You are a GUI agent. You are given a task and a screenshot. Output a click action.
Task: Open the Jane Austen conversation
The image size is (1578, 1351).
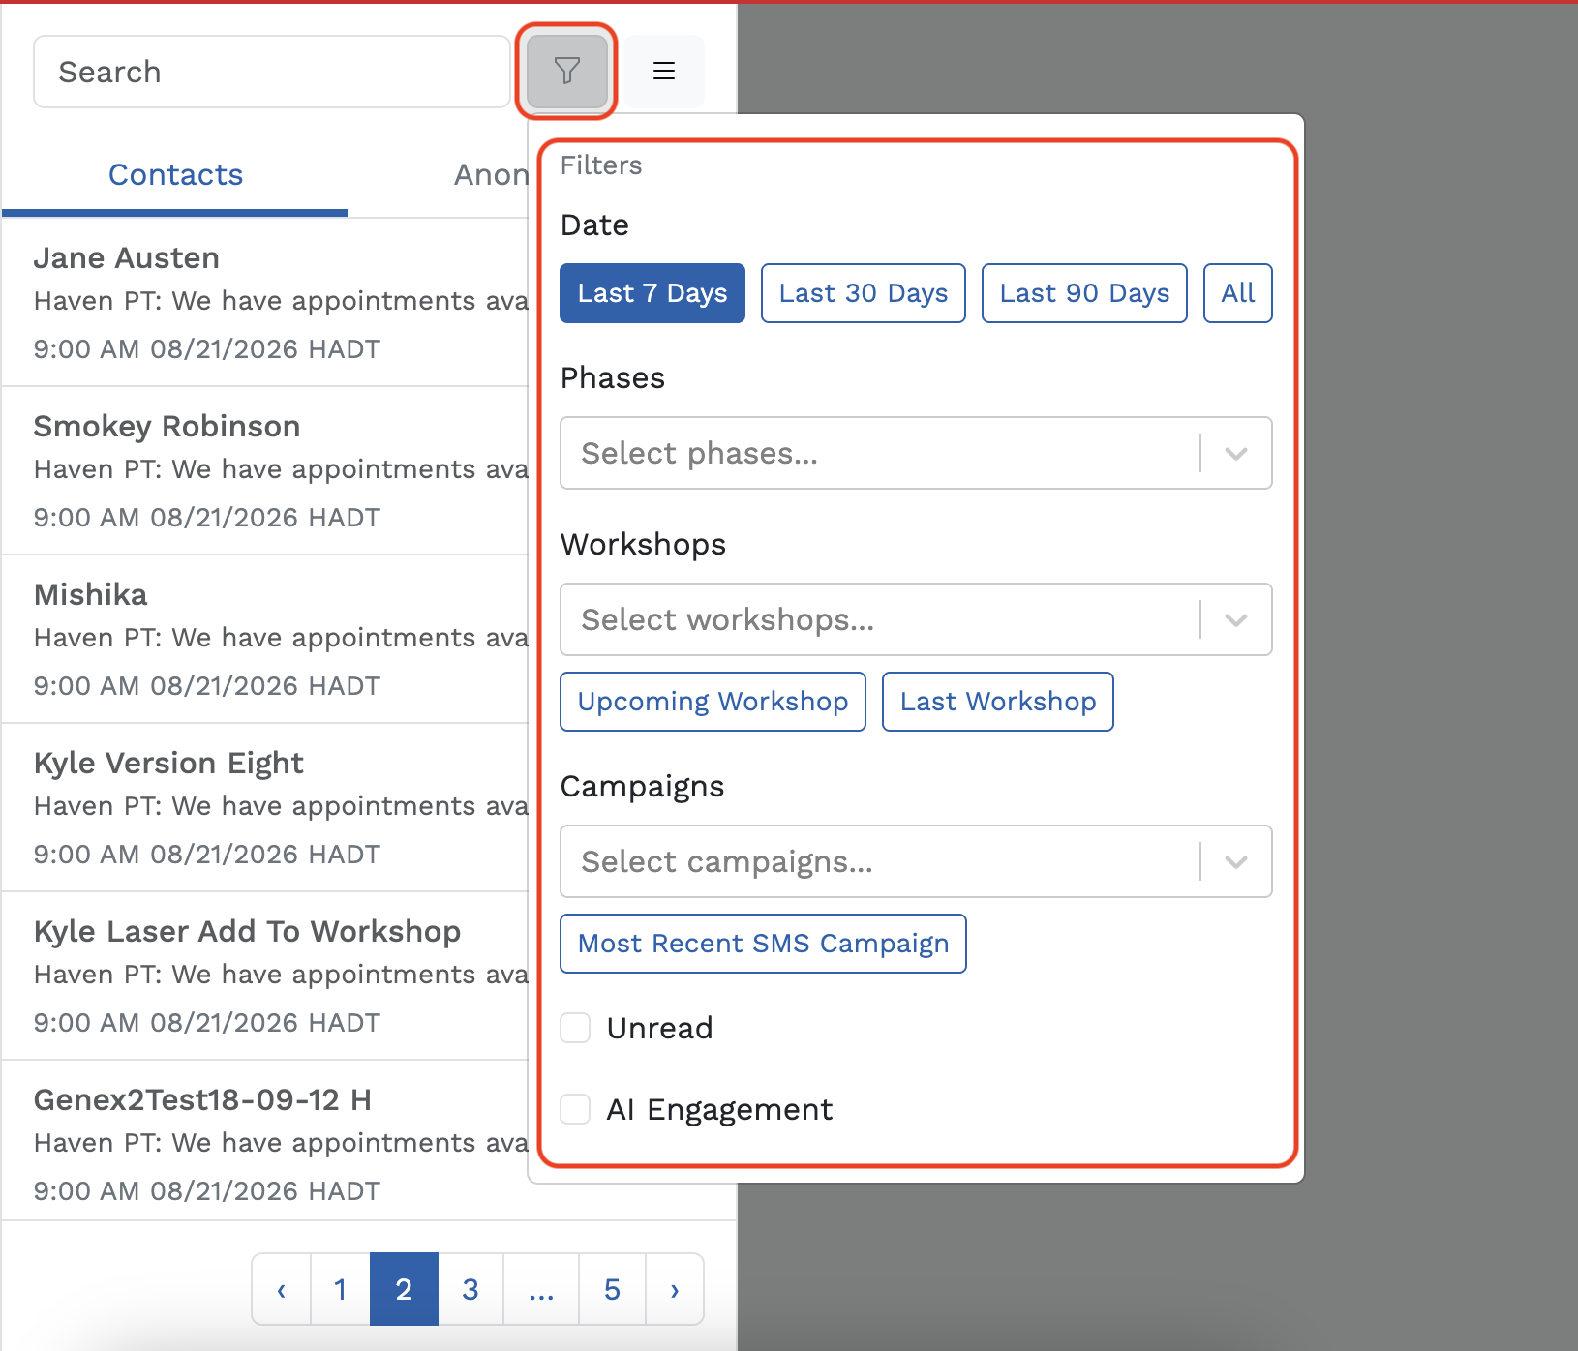(x=265, y=303)
